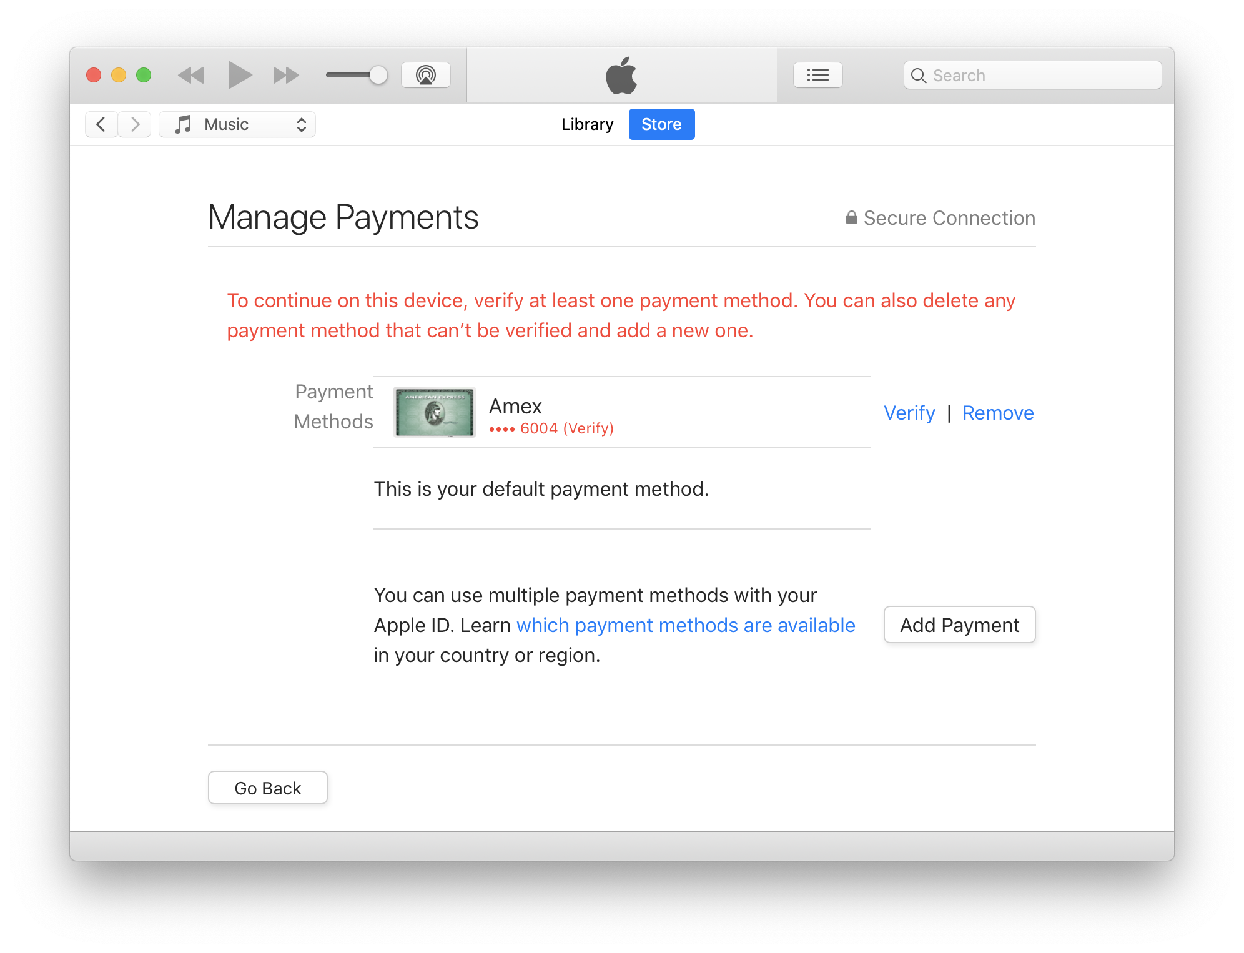The width and height of the screenshot is (1244, 953).
Task: Open the Up Next list button
Action: point(817,76)
